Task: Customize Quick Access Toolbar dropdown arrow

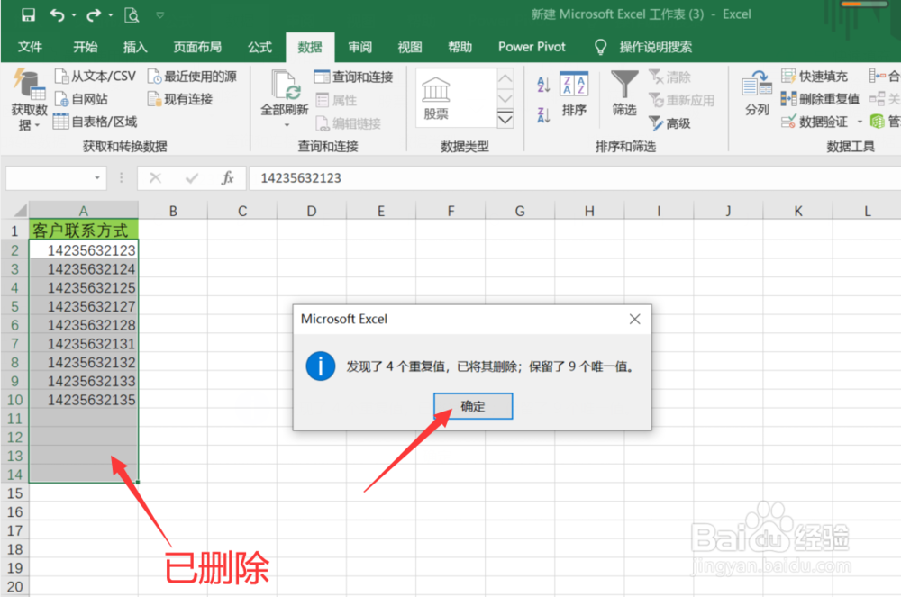Action: [x=160, y=15]
